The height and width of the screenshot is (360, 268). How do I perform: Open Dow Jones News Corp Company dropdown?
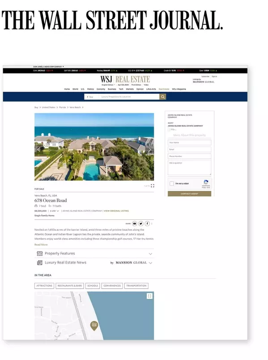pyautogui.click(x=49, y=67)
